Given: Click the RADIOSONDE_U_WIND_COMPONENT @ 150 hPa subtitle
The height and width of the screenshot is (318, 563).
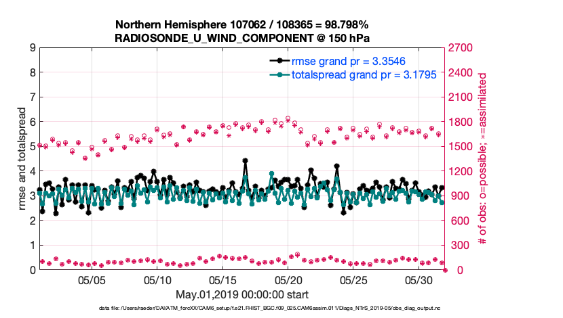Looking at the screenshot, I should click(242, 37).
